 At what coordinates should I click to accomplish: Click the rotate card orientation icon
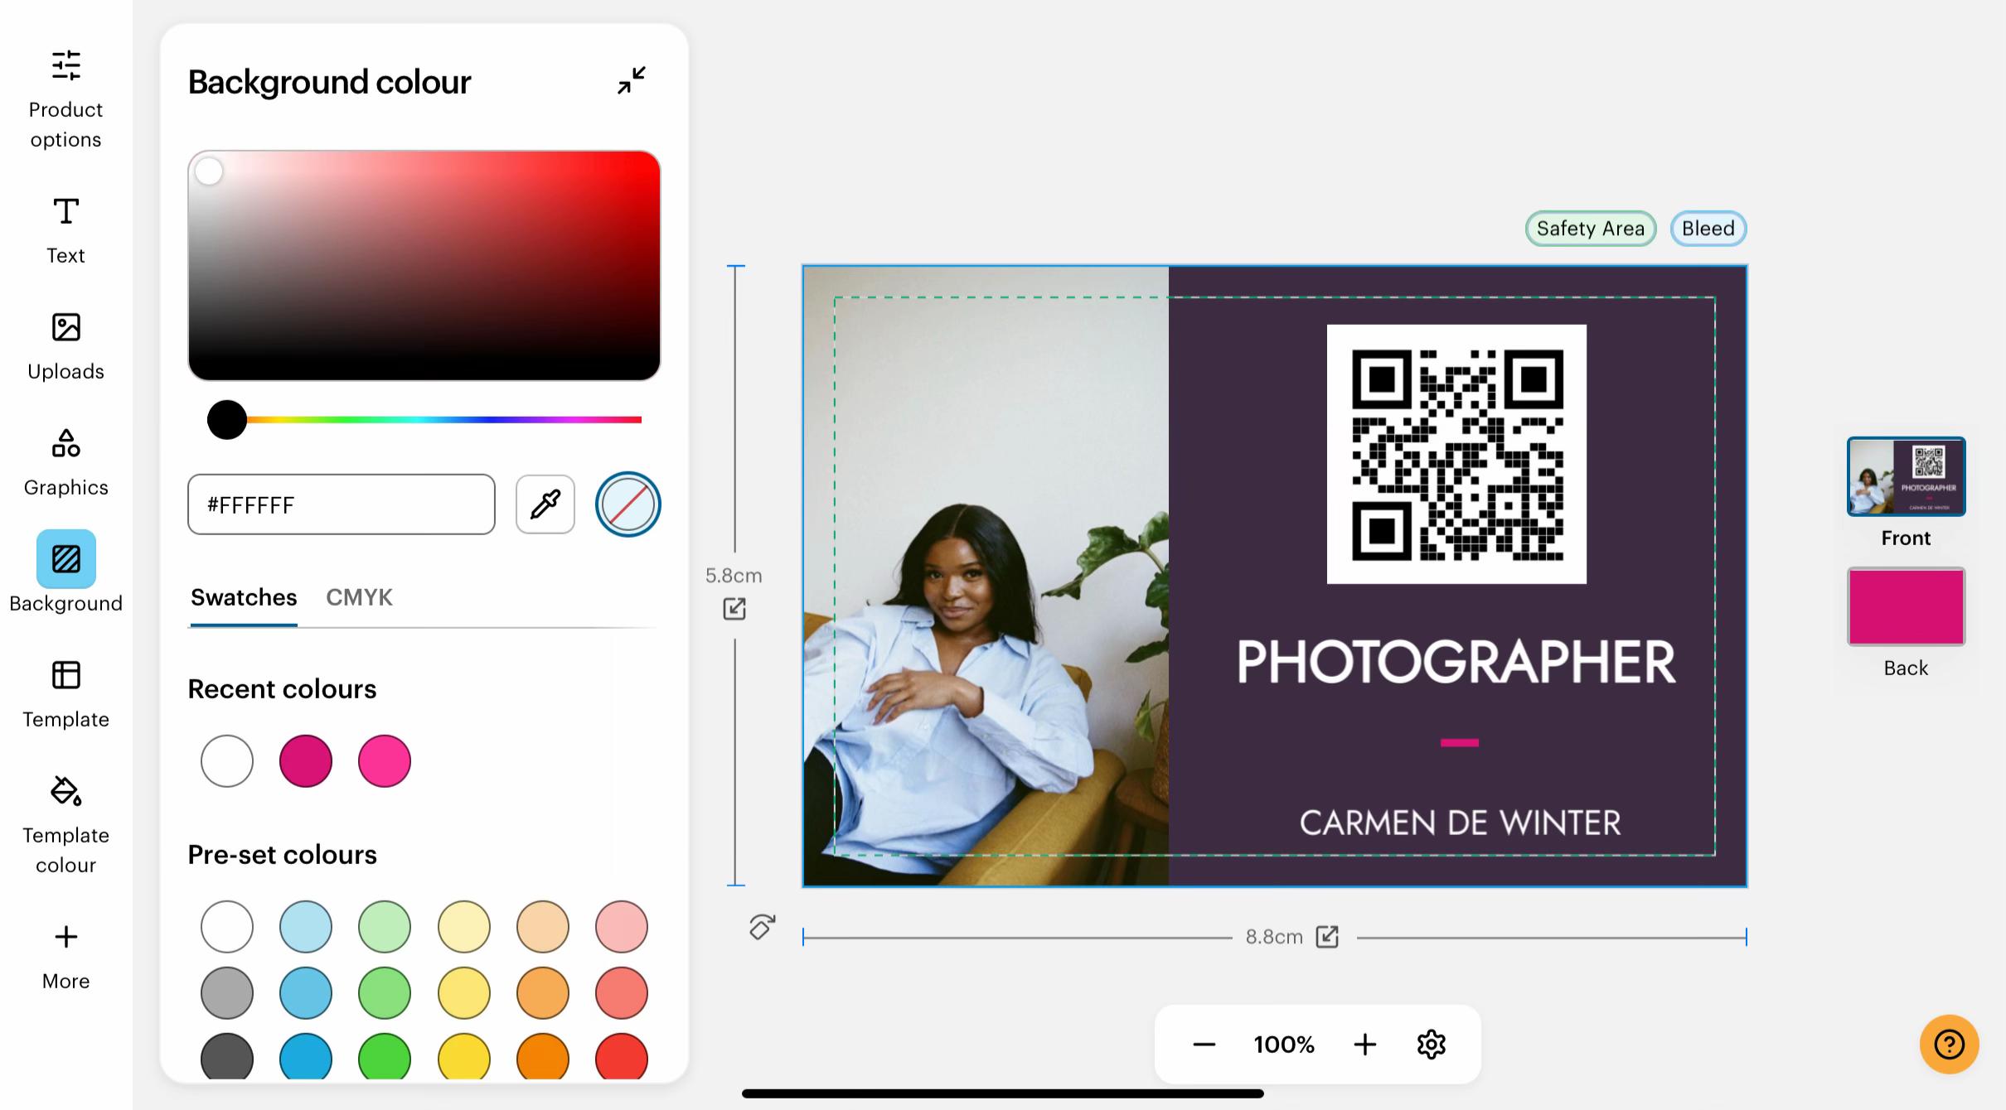coord(762,926)
